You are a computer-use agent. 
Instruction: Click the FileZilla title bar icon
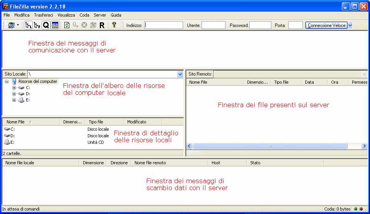point(5,6)
